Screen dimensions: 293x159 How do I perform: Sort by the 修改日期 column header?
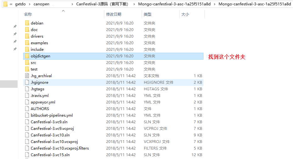coord(114,14)
